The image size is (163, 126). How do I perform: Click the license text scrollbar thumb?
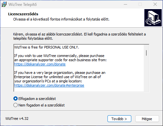pyautogui.click(x=146, y=53)
